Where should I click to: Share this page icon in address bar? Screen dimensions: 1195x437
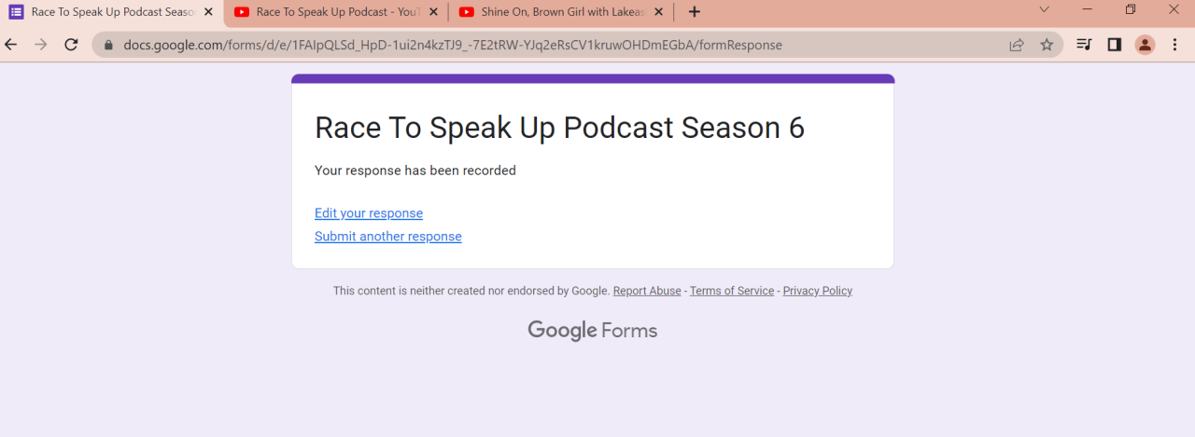point(1017,45)
